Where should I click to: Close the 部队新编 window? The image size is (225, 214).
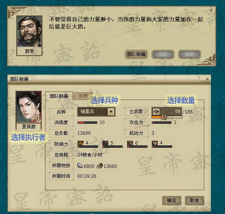tap(207, 79)
